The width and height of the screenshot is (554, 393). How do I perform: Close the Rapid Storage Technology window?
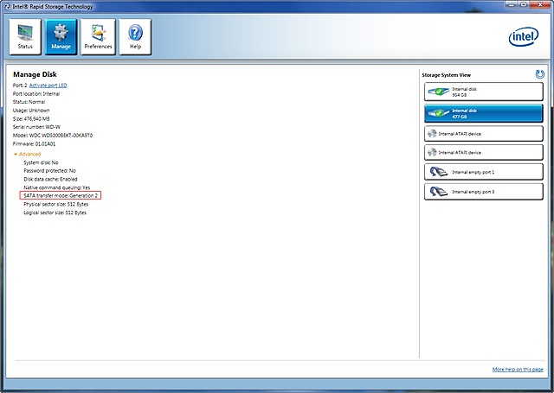(x=540, y=4)
